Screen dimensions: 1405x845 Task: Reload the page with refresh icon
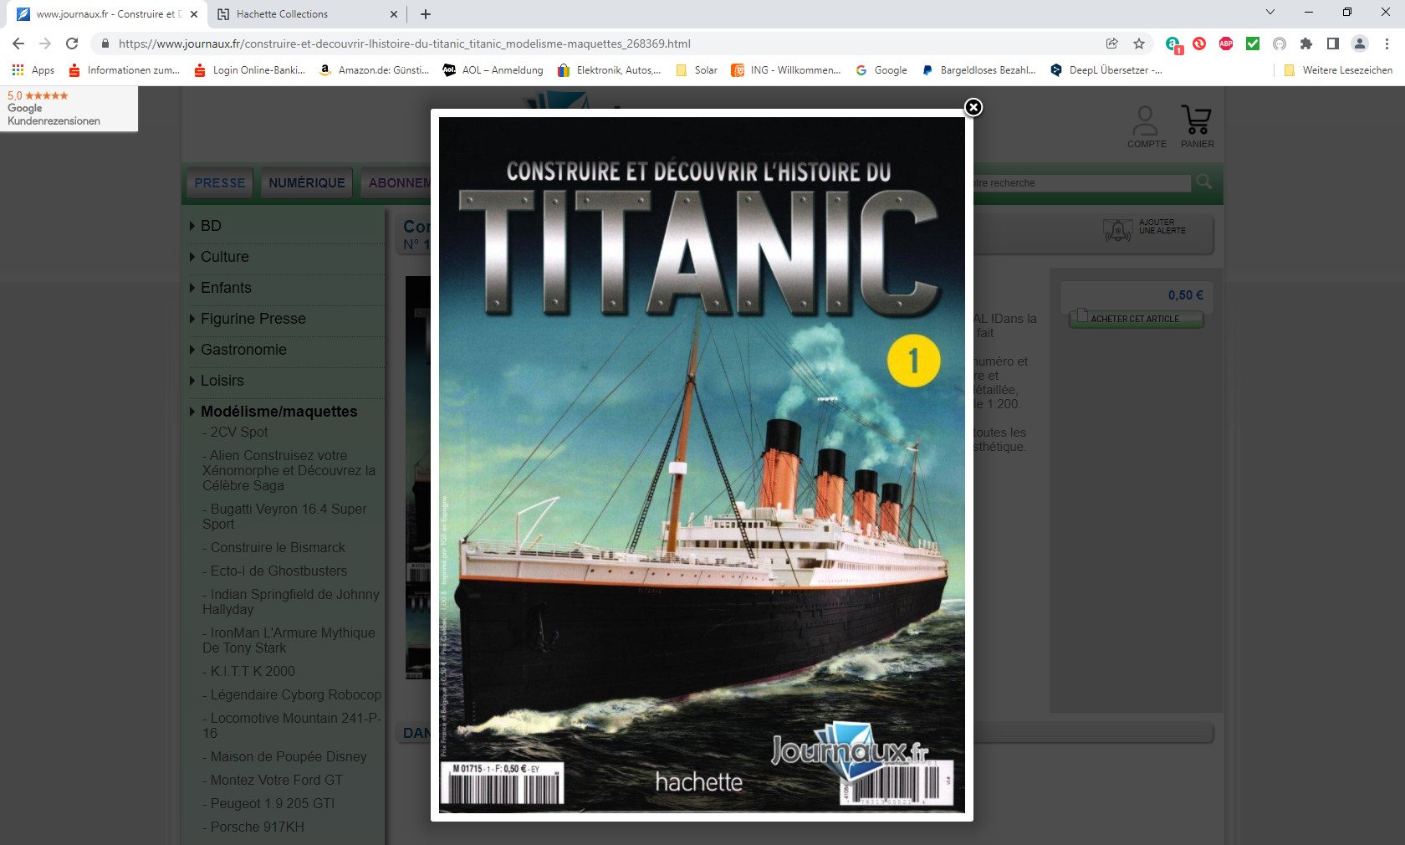[x=72, y=44]
